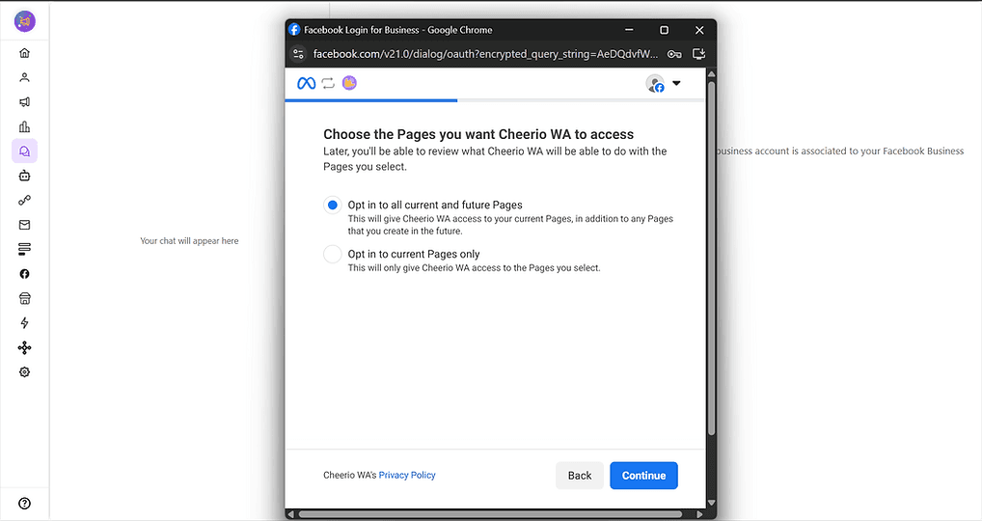Image resolution: width=982 pixels, height=521 pixels.
Task: Click the horizontal scrollbar at popup bottom
Action: click(x=490, y=514)
